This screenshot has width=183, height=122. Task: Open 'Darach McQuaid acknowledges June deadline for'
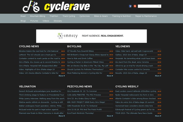[x=40, y=91]
